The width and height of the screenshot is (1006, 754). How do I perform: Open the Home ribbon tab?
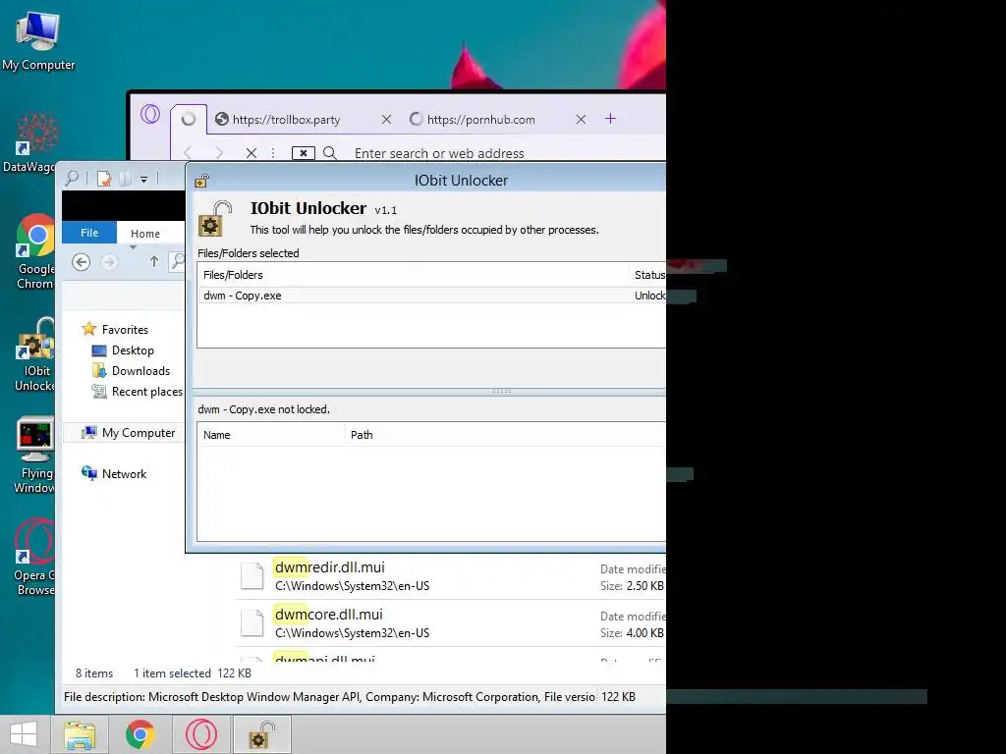pos(145,234)
